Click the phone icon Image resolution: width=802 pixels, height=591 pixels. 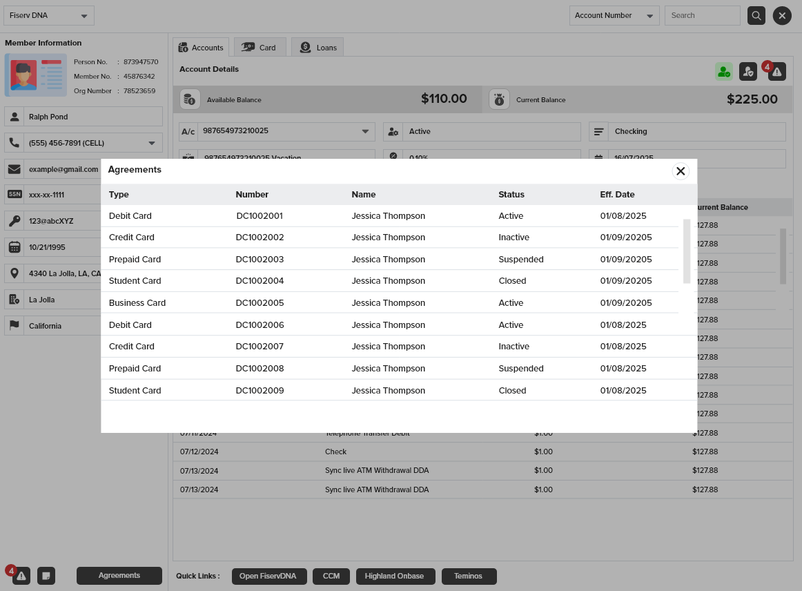[x=14, y=143]
